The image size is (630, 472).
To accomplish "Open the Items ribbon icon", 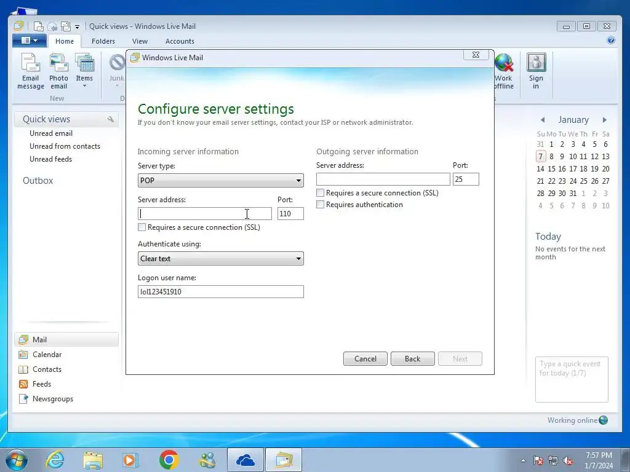I will 84,71.
